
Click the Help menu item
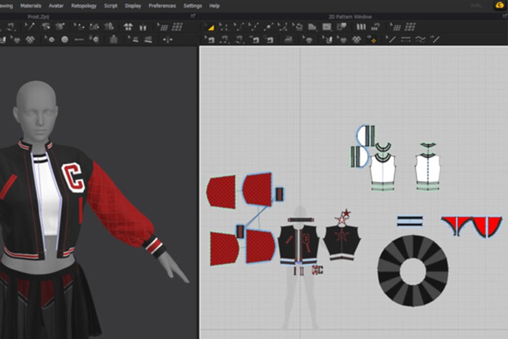tap(214, 6)
